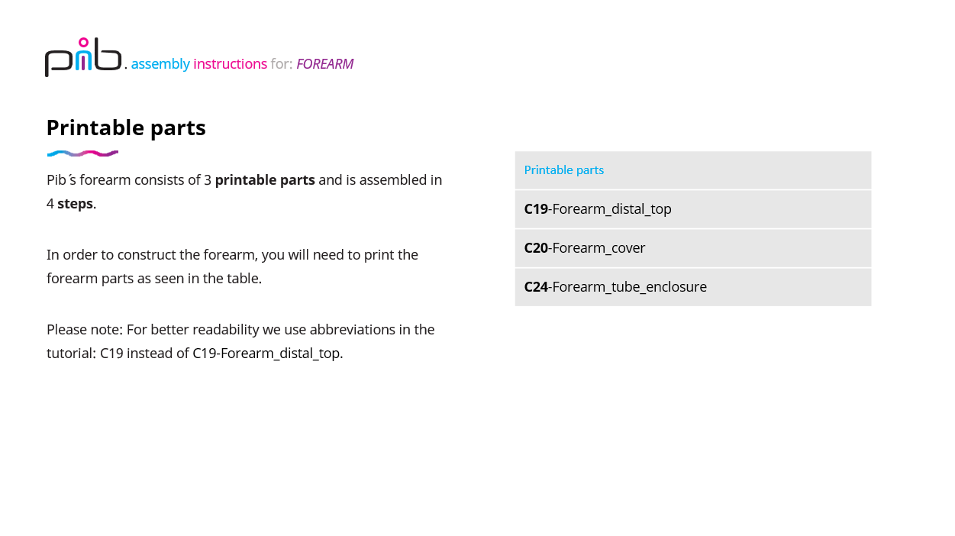The height and width of the screenshot is (536, 955).
Task: Click the blue "Printable parts" table header
Action: [563, 170]
